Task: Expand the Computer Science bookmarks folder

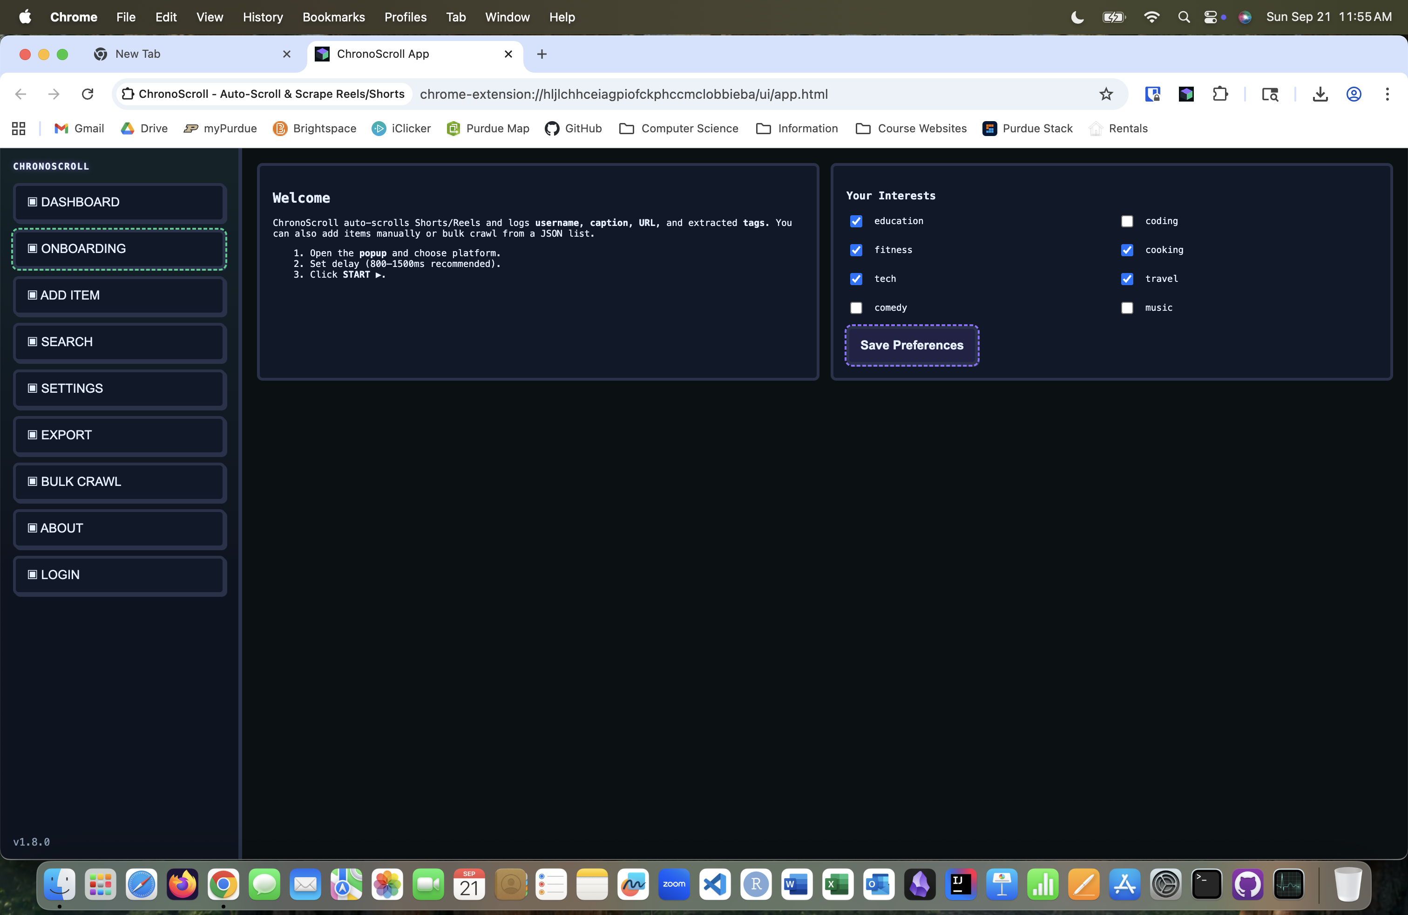Action: 678,129
